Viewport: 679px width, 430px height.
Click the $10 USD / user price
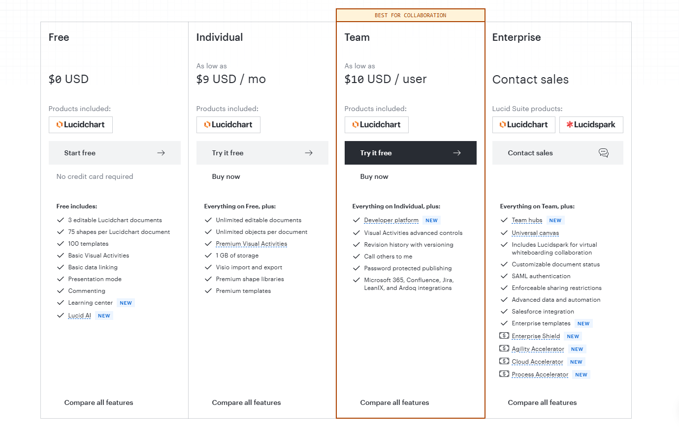(386, 79)
